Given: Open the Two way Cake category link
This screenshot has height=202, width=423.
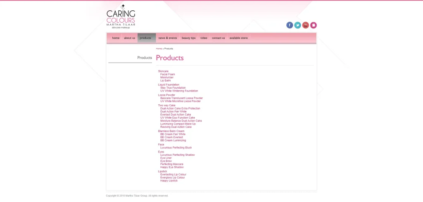Looking at the screenshot, I should pyautogui.click(x=167, y=106).
